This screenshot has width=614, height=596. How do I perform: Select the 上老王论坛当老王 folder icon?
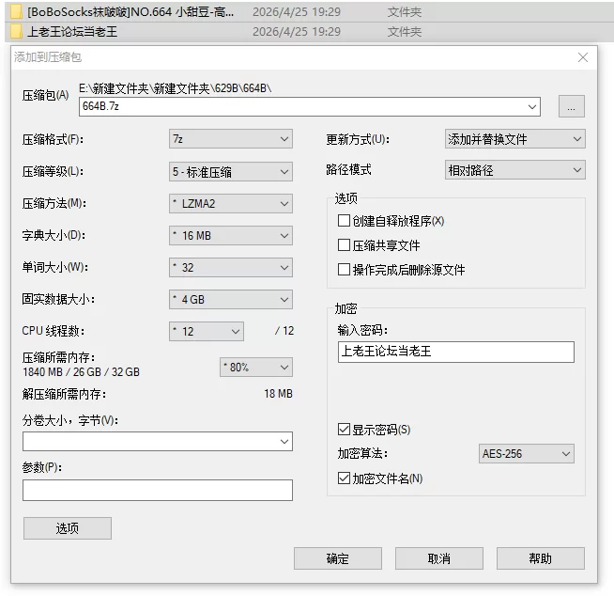point(16,31)
